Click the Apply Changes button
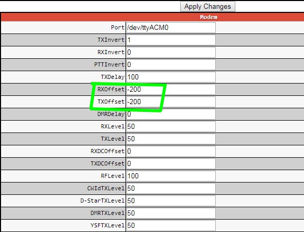Image resolution: width=304 pixels, height=232 pixels. 207,7
